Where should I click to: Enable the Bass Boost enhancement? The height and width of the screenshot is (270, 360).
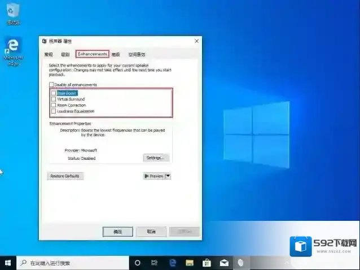(x=54, y=93)
